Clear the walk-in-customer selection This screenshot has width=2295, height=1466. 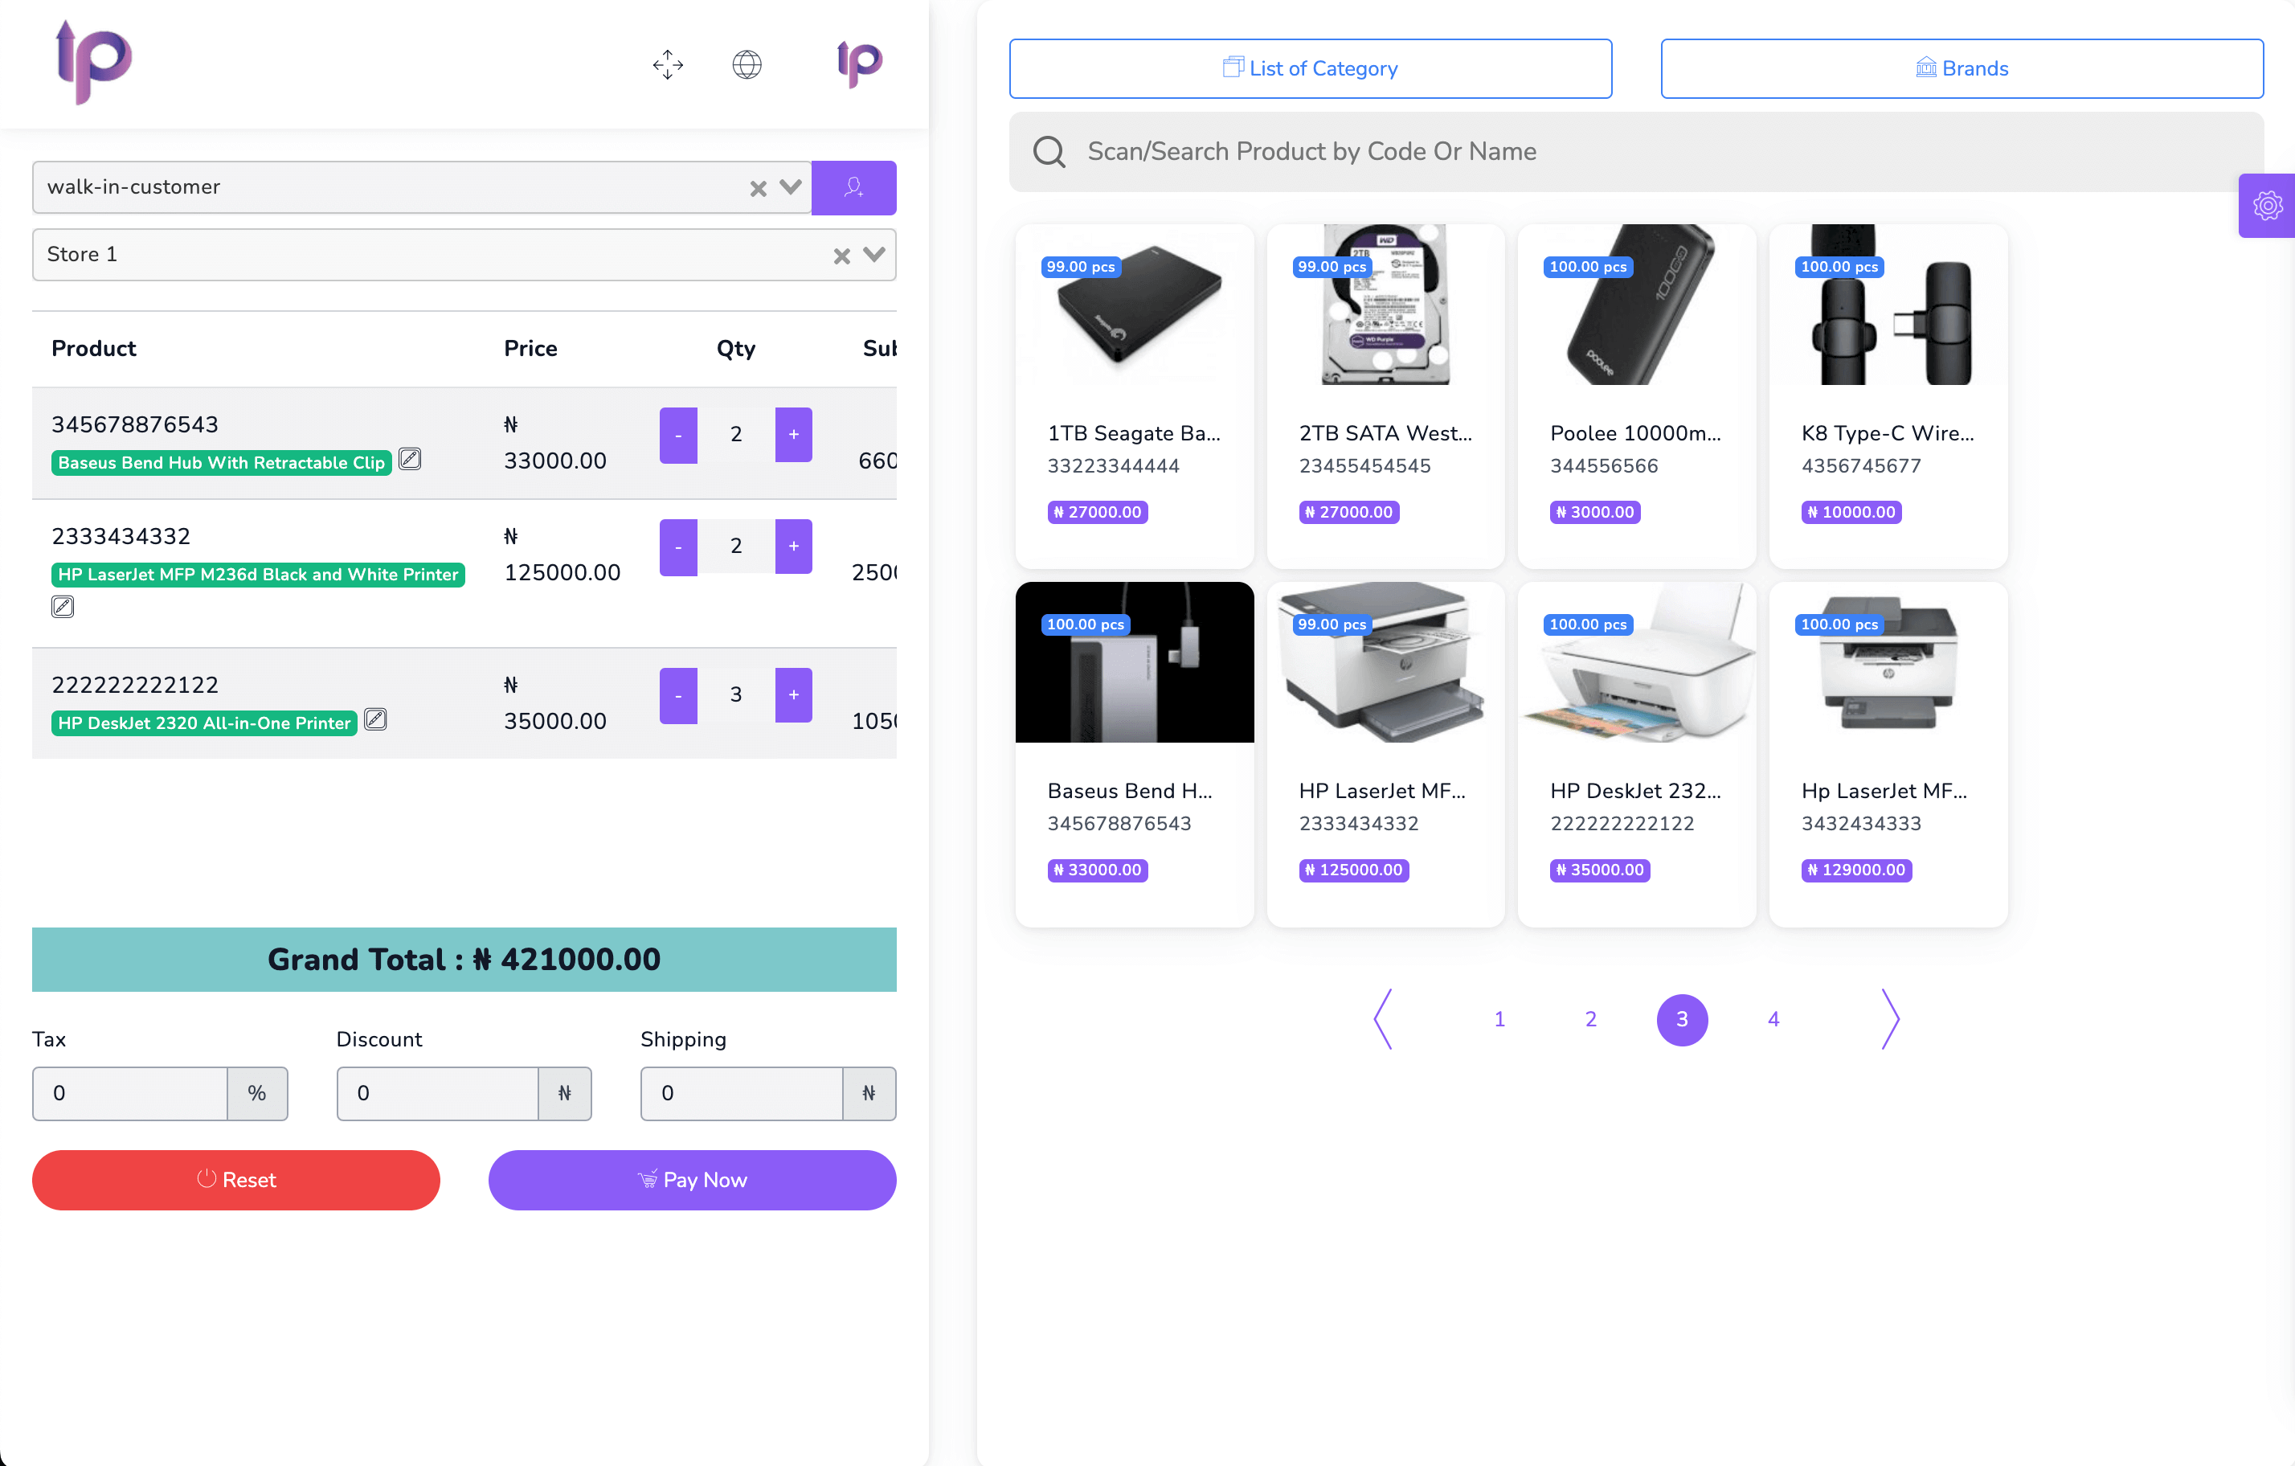point(758,188)
